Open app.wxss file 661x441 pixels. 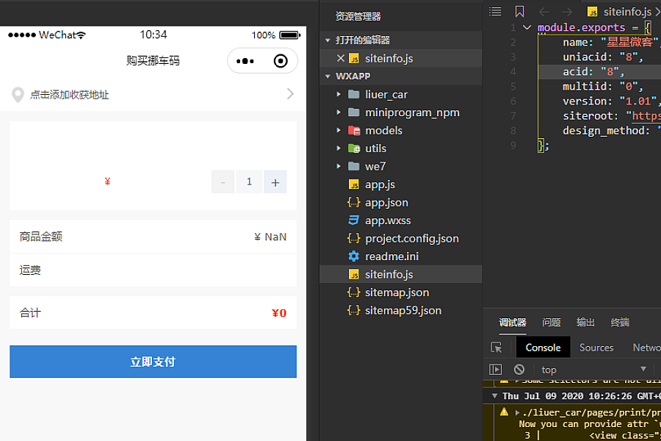pos(387,220)
